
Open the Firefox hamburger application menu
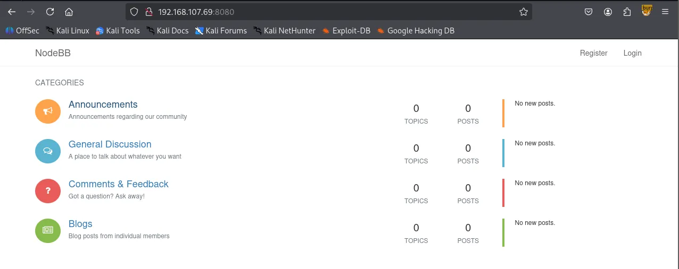[x=665, y=12]
